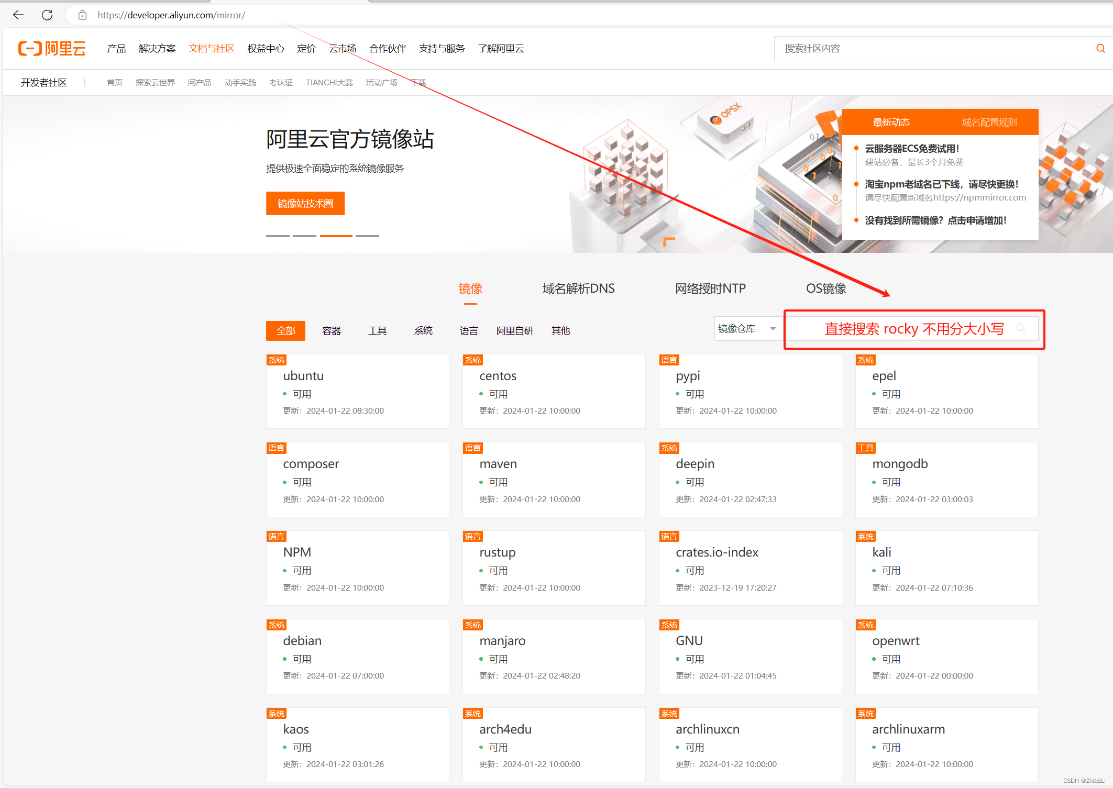Open 解决方案 menu item
The height and width of the screenshot is (788, 1113).
(x=157, y=49)
